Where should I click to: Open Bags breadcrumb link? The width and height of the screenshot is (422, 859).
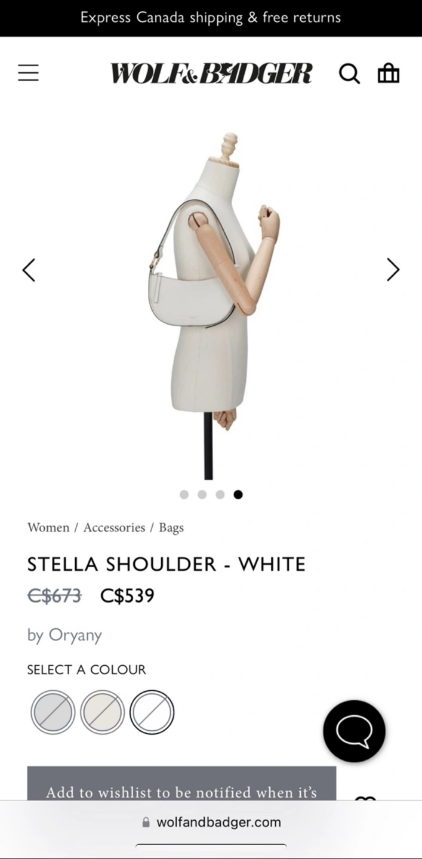point(171,528)
